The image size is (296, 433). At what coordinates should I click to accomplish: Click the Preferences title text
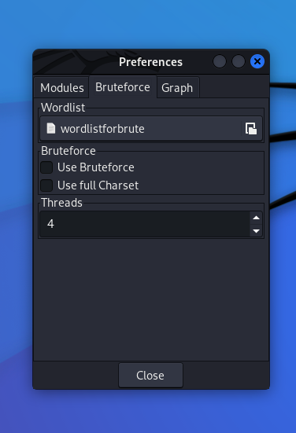coord(151,62)
